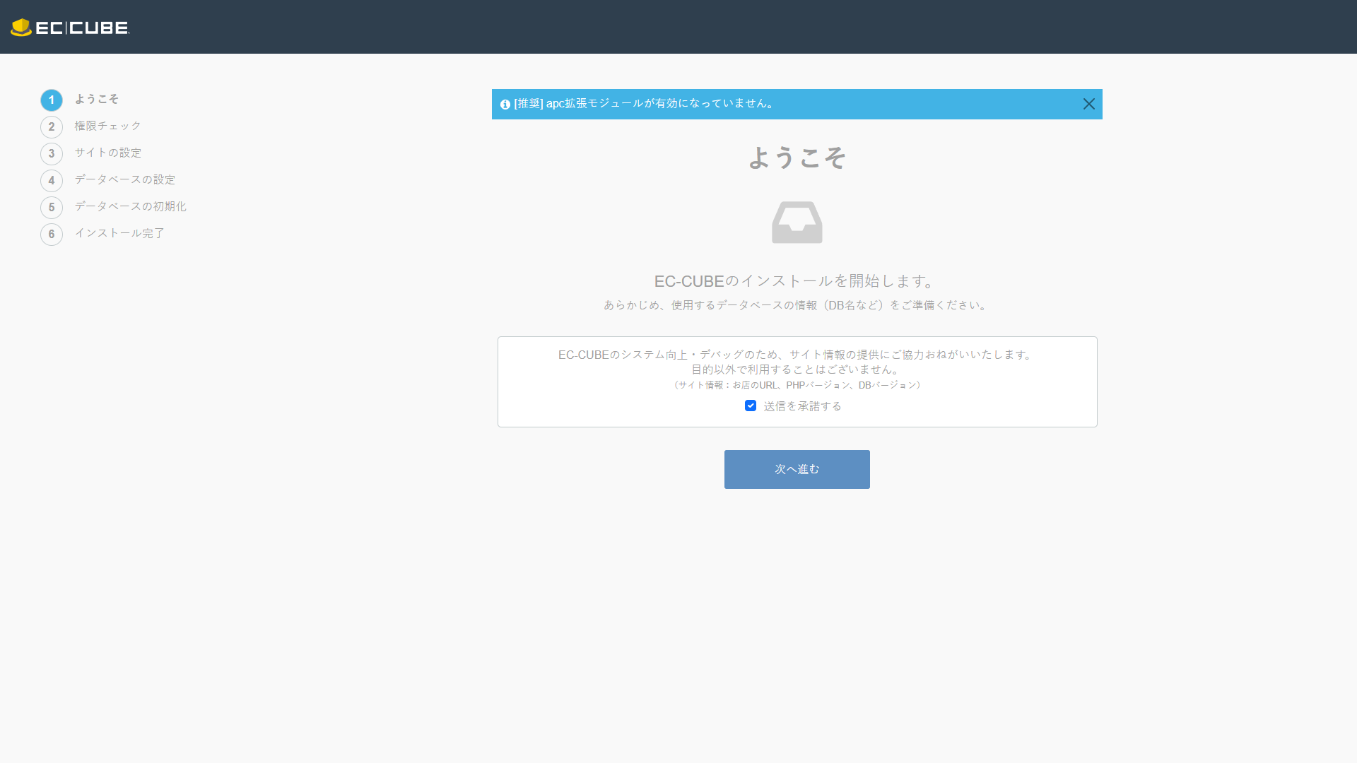The height and width of the screenshot is (763, 1357).
Task: Select インストール完了 step label
Action: pyautogui.click(x=119, y=233)
